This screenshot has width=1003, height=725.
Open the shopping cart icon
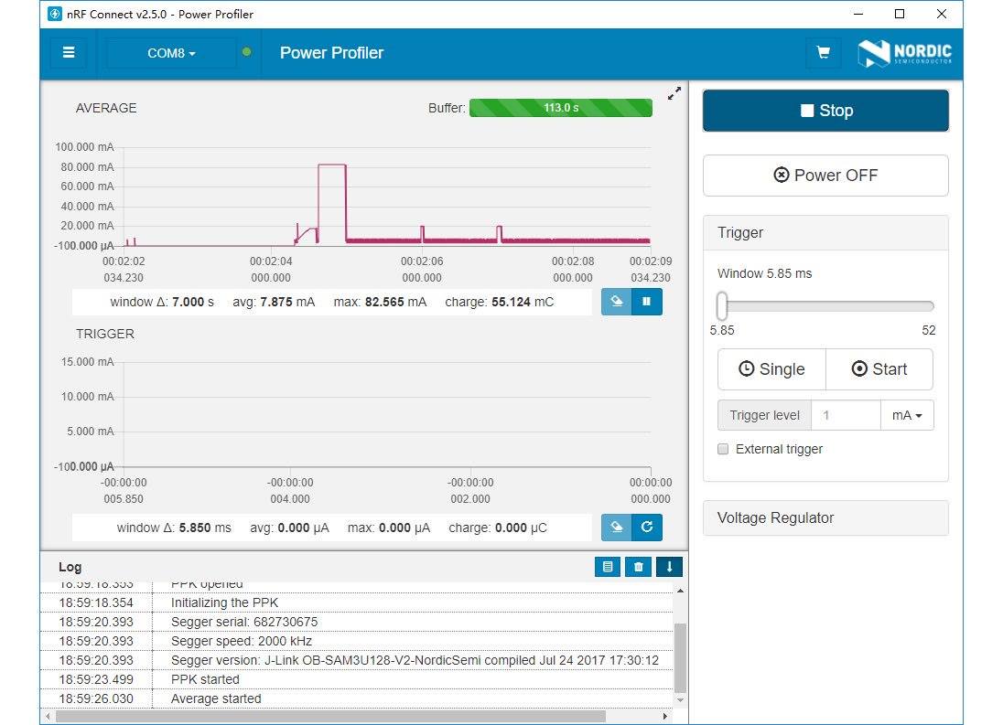824,52
